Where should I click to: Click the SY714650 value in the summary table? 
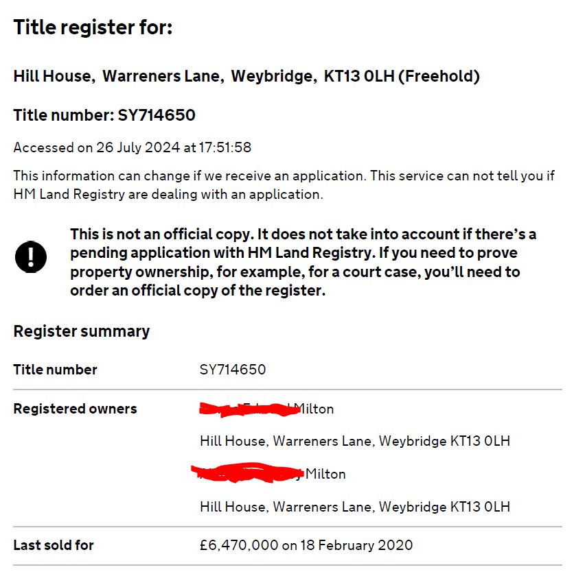[x=233, y=370]
